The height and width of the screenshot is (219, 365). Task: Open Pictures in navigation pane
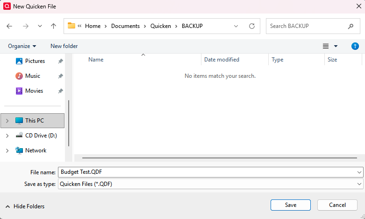tap(35, 61)
